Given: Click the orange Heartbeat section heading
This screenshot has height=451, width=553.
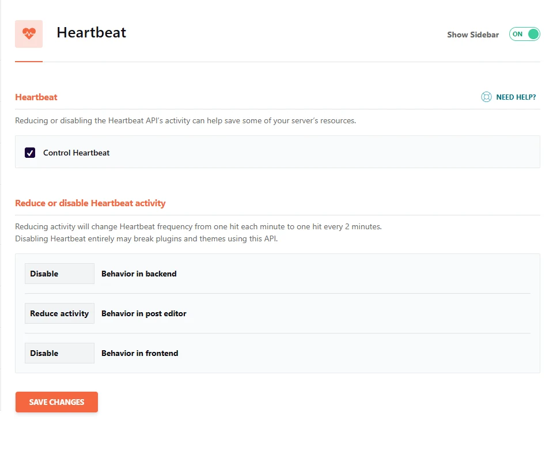Looking at the screenshot, I should (x=36, y=97).
